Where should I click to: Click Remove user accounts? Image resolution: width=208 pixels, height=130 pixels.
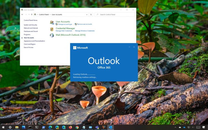coord(85,24)
